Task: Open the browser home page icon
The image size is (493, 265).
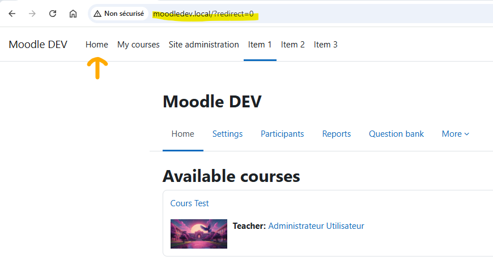Action: coord(73,14)
